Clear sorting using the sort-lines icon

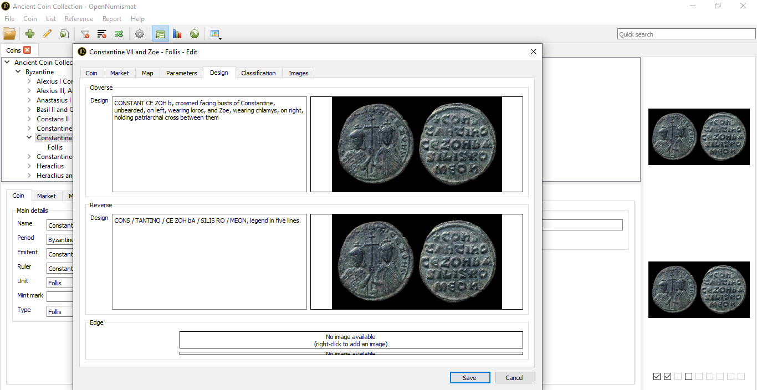pos(102,34)
